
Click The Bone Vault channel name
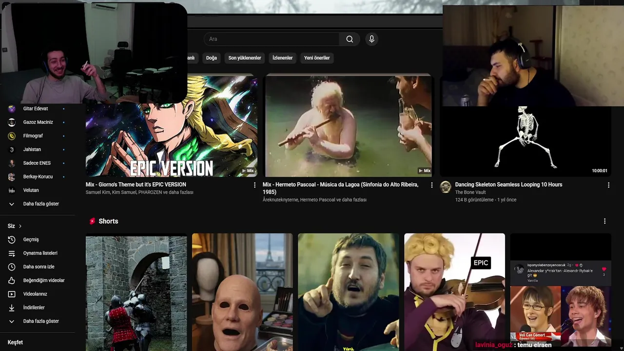(x=471, y=193)
